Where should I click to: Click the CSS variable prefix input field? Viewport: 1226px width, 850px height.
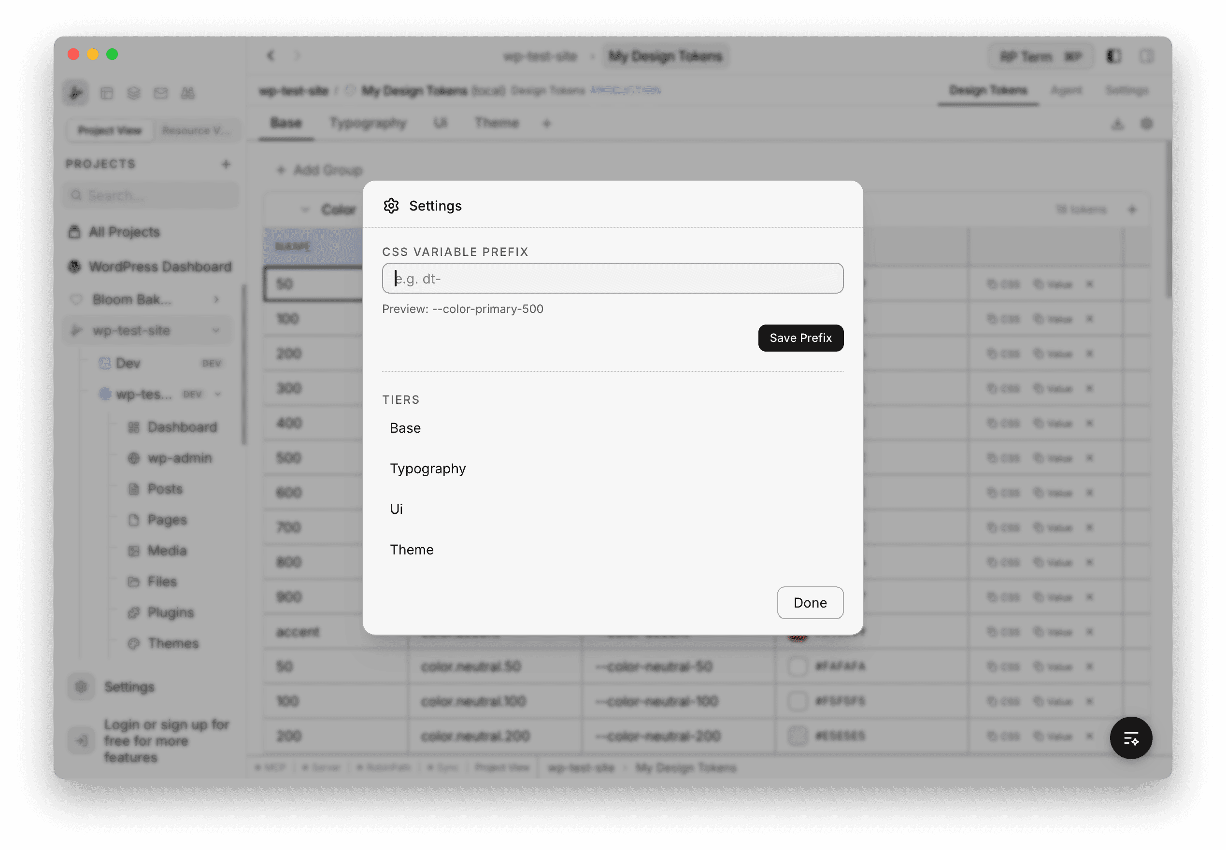(612, 278)
